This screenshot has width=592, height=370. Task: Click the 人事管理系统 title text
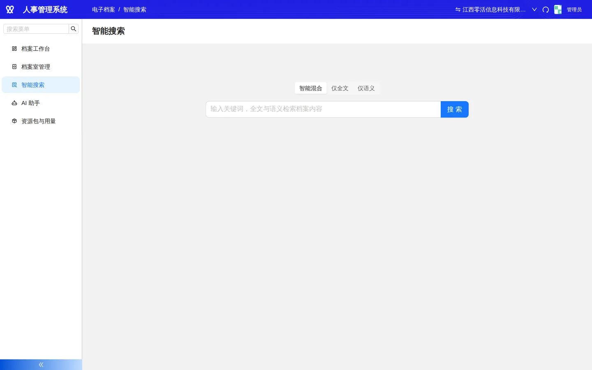(45, 9)
